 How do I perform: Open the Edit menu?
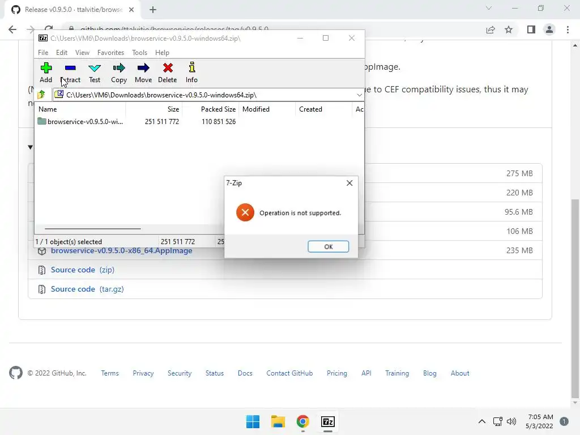pyautogui.click(x=62, y=53)
